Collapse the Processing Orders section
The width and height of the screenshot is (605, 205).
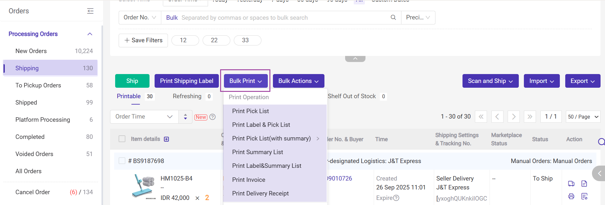(90, 34)
